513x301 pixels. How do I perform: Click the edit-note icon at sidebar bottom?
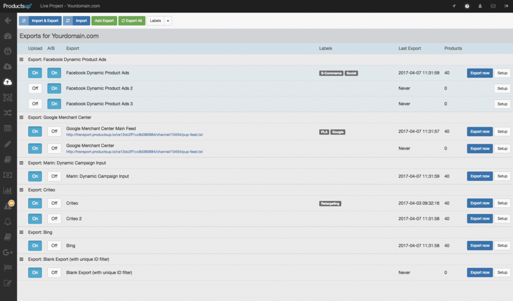point(8,283)
